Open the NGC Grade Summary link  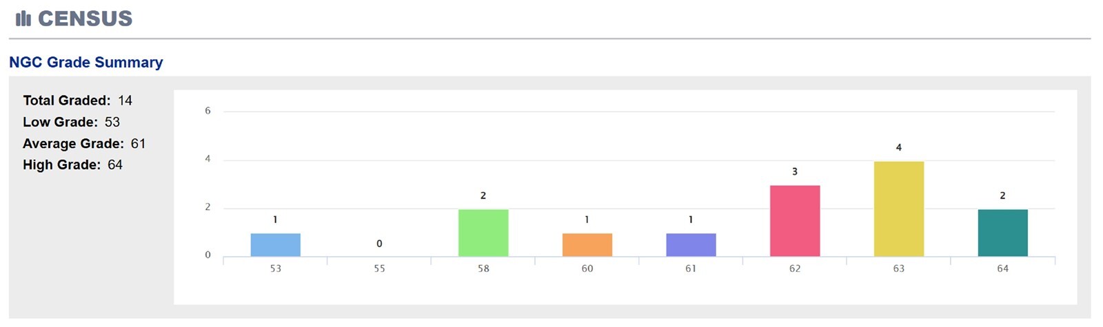point(86,62)
